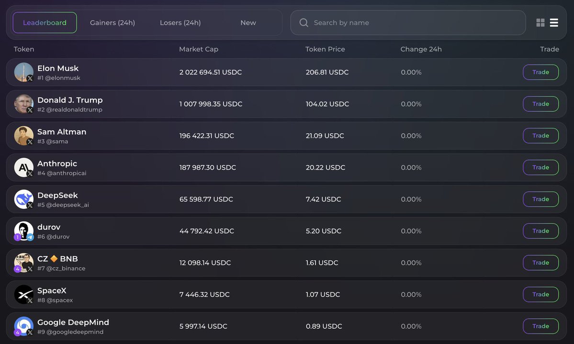The width and height of the screenshot is (574, 344).
Task: Select the Leaderboard tab
Action: click(45, 22)
